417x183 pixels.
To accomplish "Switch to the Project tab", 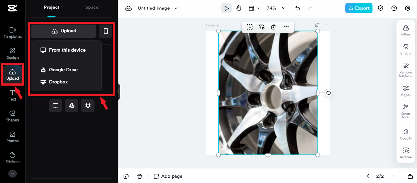I will pyautogui.click(x=52, y=7).
